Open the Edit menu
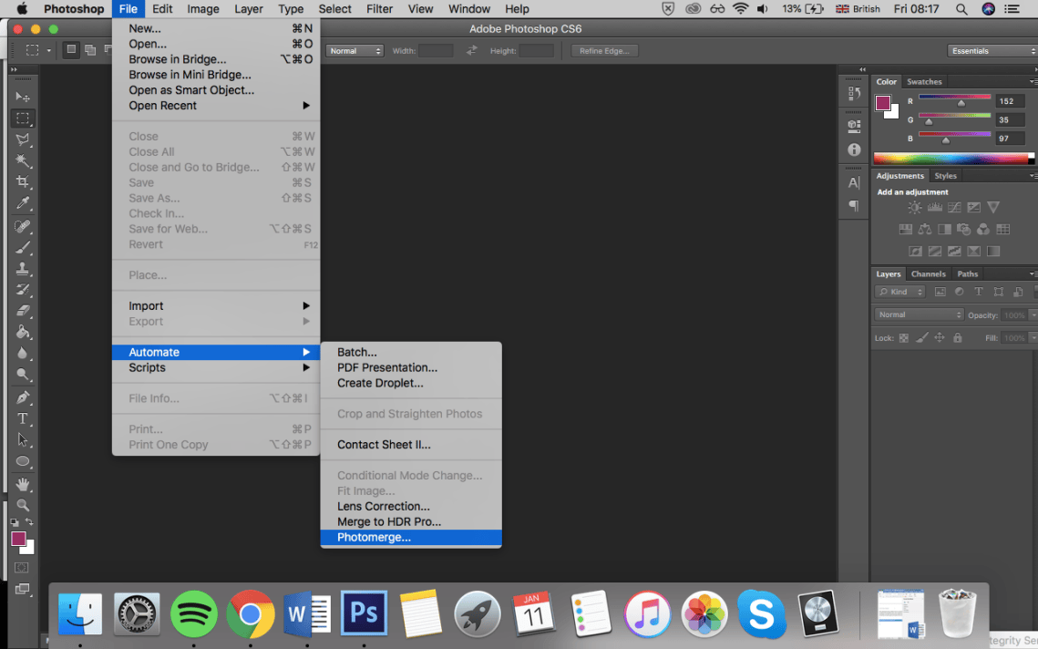The width and height of the screenshot is (1038, 649). pyautogui.click(x=162, y=8)
